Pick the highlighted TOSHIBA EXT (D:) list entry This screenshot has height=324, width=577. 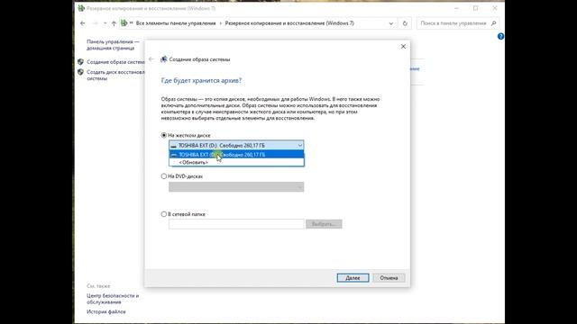[236, 155]
